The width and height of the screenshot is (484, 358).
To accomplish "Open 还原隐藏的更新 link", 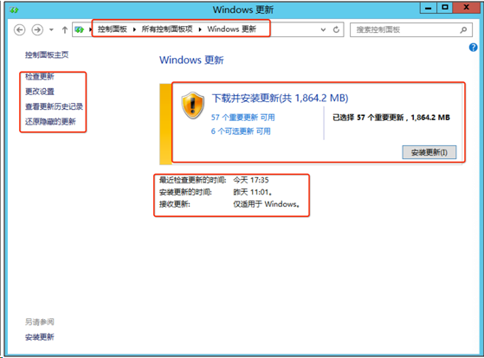I will pos(50,121).
